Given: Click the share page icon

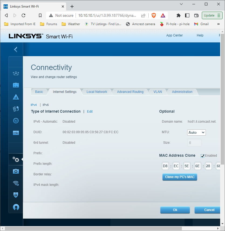Looking at the screenshot, I should [x=143, y=15].
